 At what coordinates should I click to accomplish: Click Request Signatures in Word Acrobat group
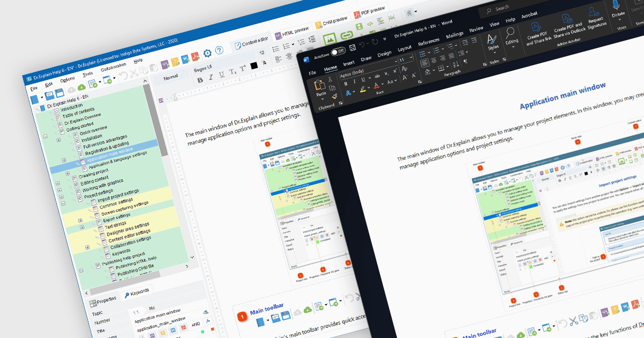tap(596, 18)
